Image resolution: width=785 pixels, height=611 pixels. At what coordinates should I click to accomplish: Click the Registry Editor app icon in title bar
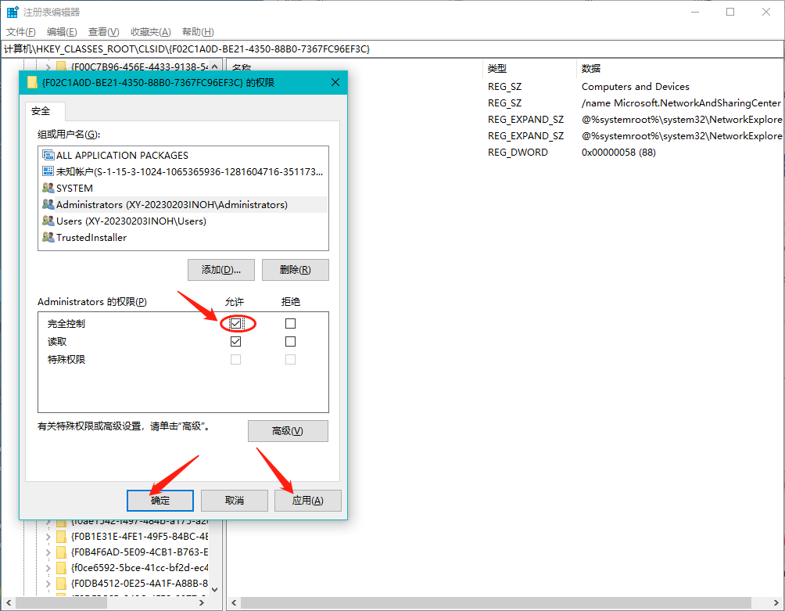pyautogui.click(x=13, y=12)
